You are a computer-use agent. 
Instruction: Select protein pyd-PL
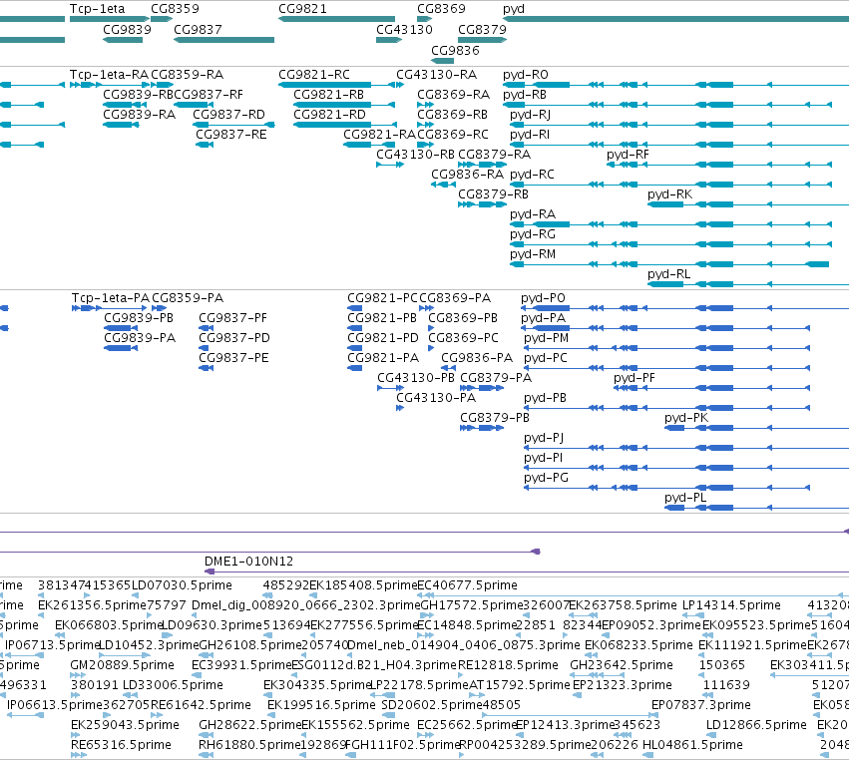click(685, 498)
